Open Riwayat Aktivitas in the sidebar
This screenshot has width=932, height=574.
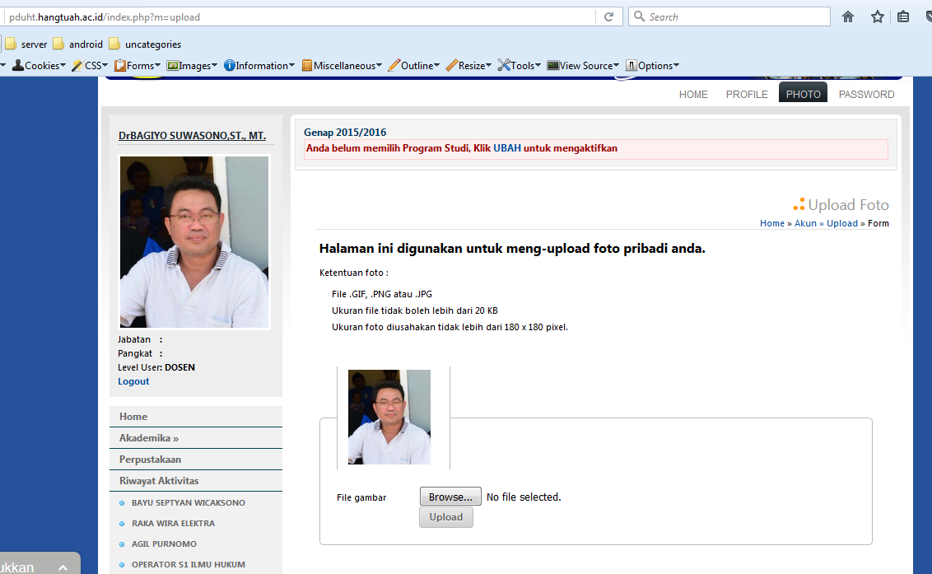(196, 481)
